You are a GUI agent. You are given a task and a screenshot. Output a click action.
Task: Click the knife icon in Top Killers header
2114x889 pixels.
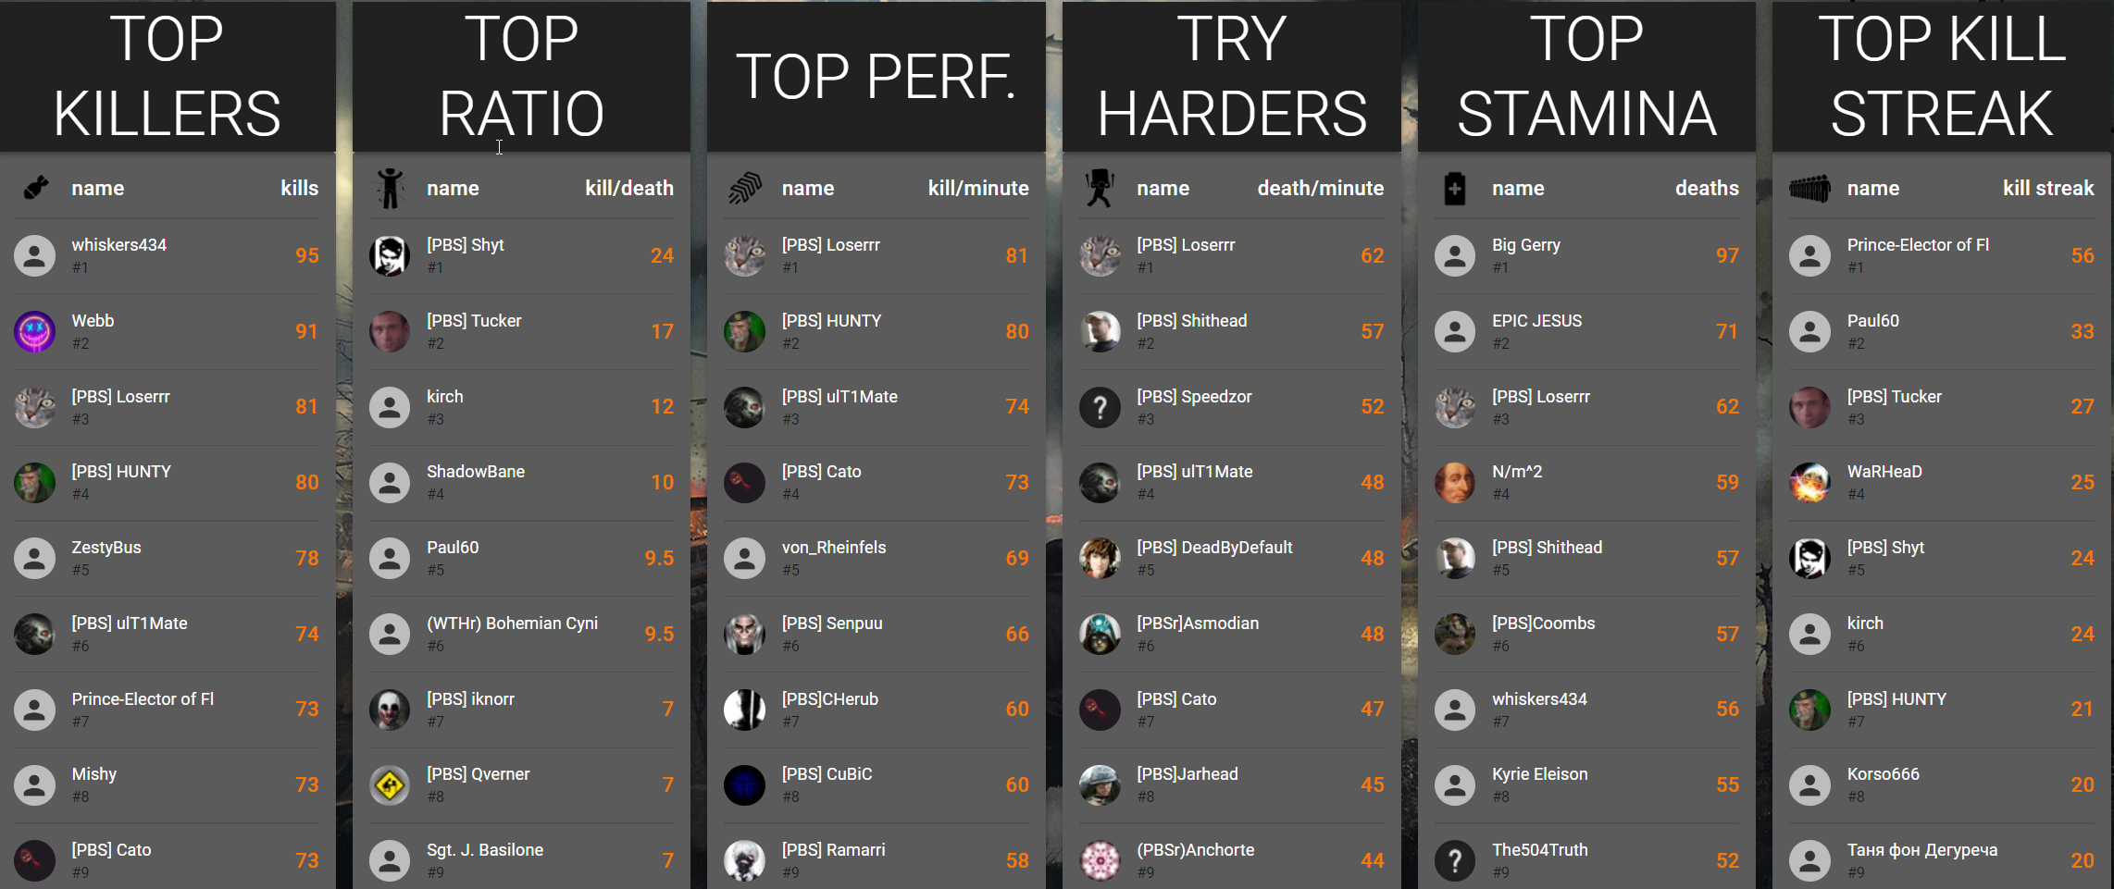[x=35, y=188]
